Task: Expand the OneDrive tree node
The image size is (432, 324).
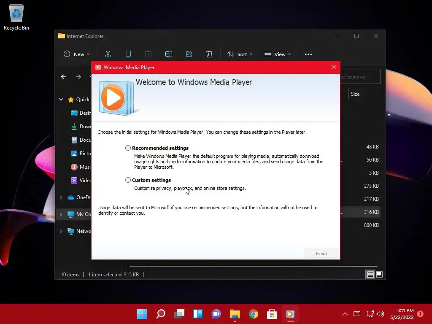Action: [61, 197]
